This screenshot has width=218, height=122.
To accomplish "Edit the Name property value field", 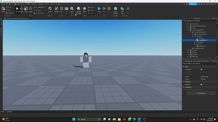I will point(208,77).
